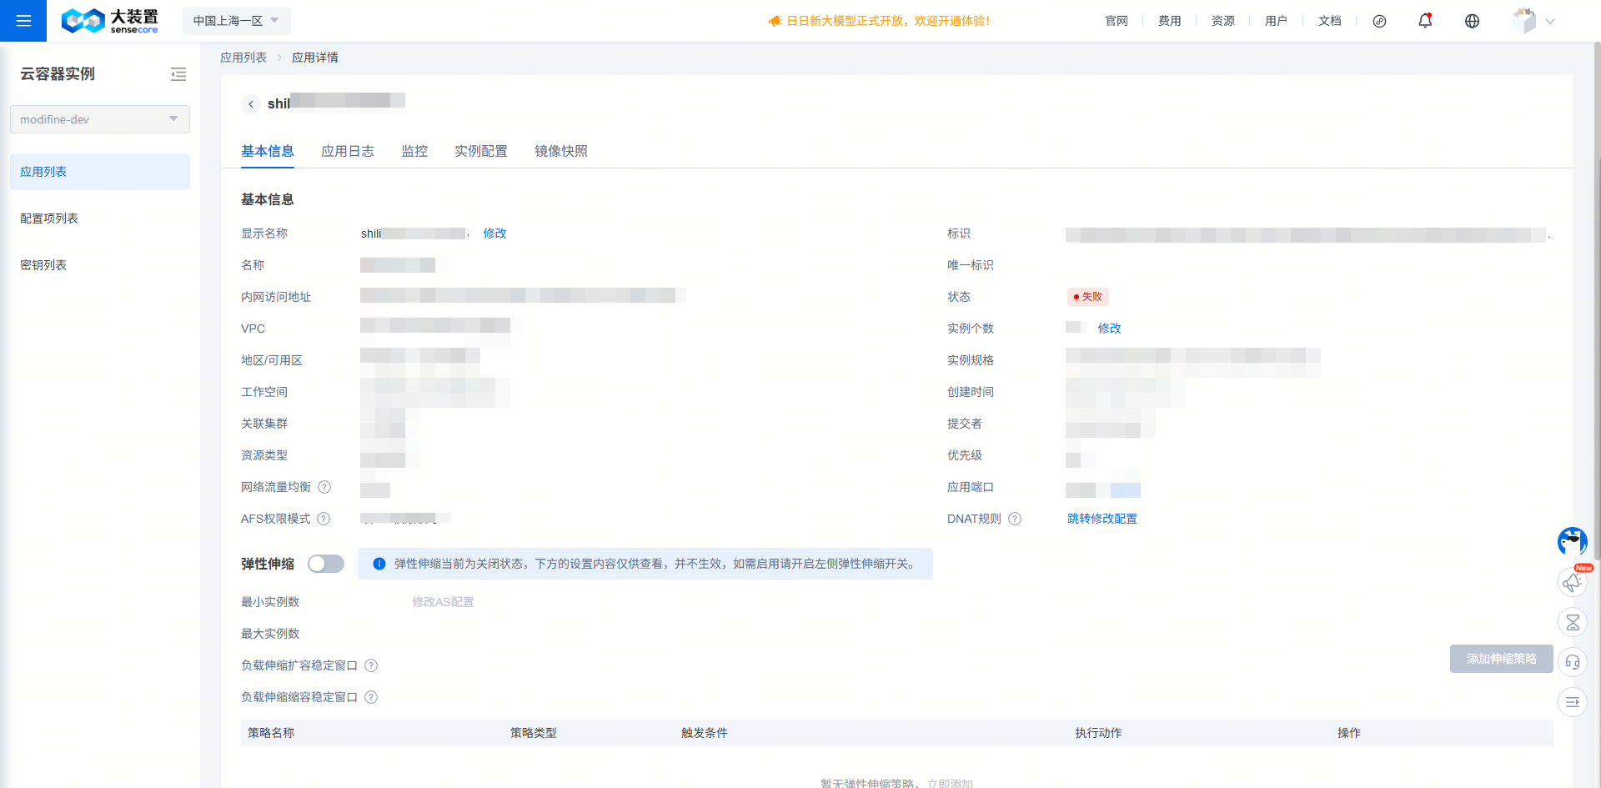Click help icon beside 网络流量均衡
The width and height of the screenshot is (1601, 788).
[324, 487]
